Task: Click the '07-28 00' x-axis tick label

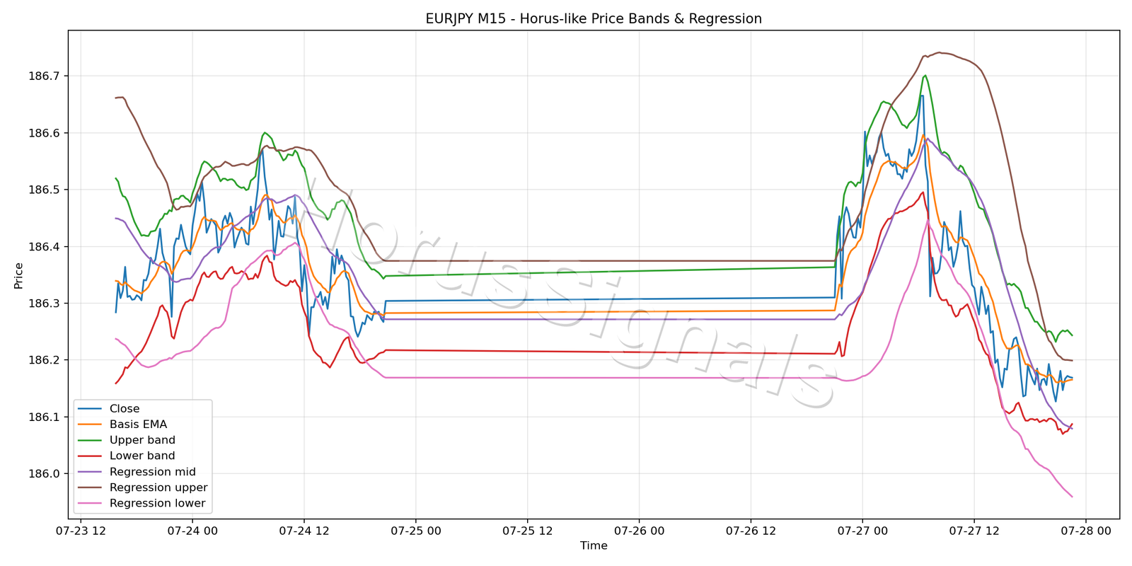Action: pos(1086,531)
